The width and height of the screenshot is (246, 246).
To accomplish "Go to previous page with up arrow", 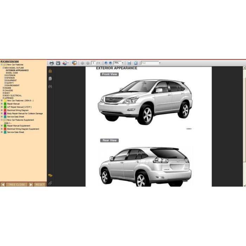I will (x=82, y=63).
